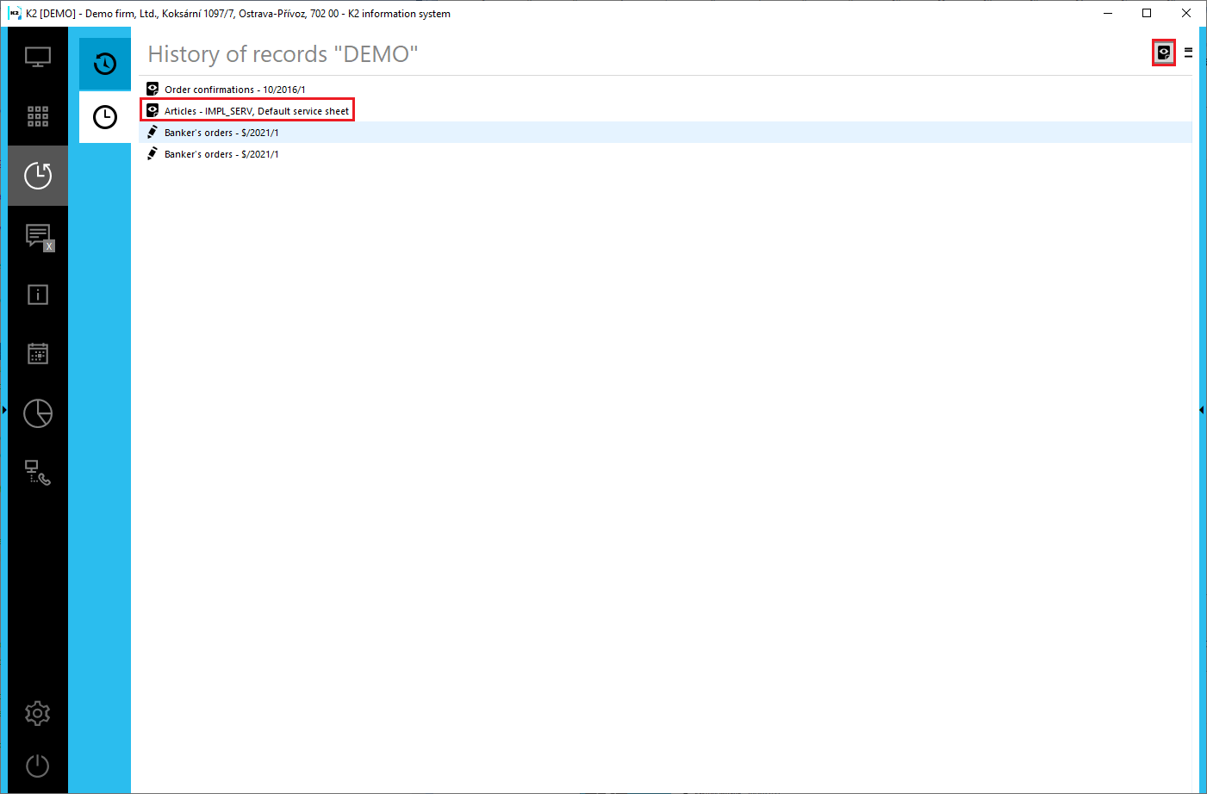Expand the right edge panel arrow
Image resolution: width=1207 pixels, height=794 pixels.
coord(1202,410)
